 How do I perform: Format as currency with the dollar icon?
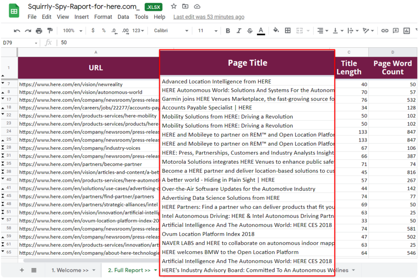tap(93, 31)
